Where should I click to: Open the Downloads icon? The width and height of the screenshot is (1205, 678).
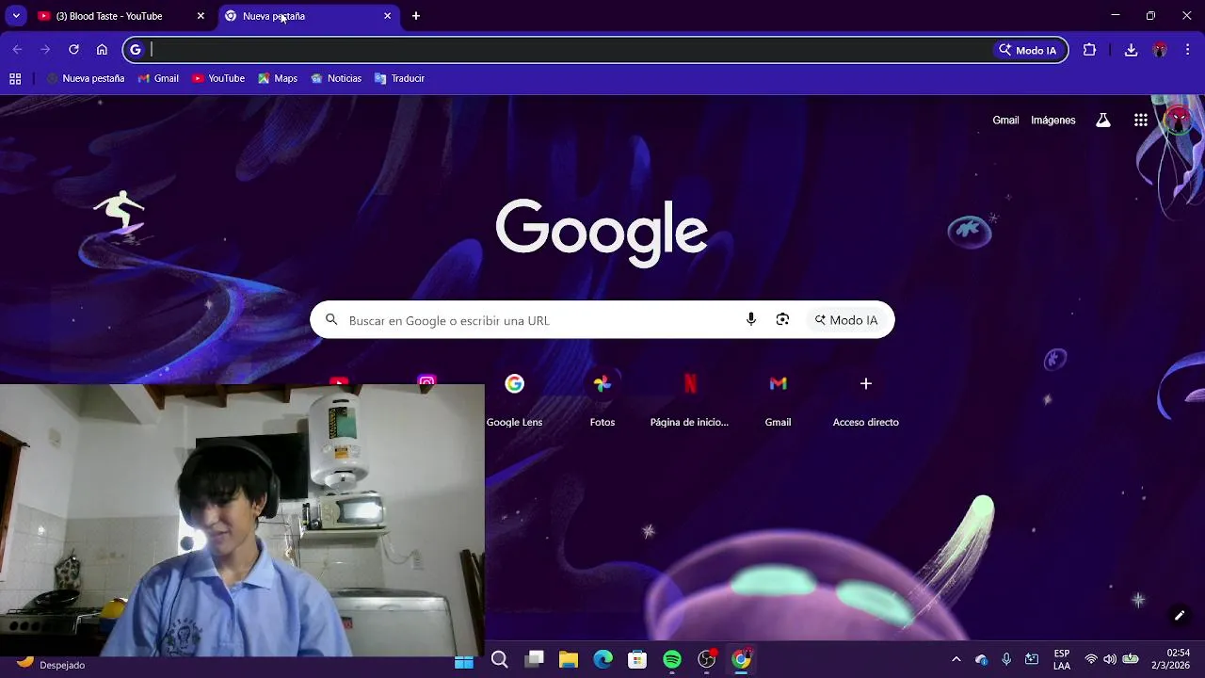click(1132, 50)
